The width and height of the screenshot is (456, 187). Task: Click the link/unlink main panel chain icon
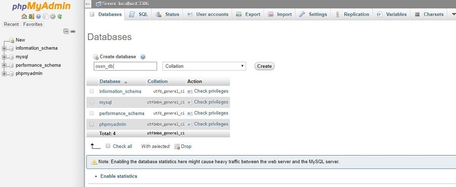click(x=73, y=31)
